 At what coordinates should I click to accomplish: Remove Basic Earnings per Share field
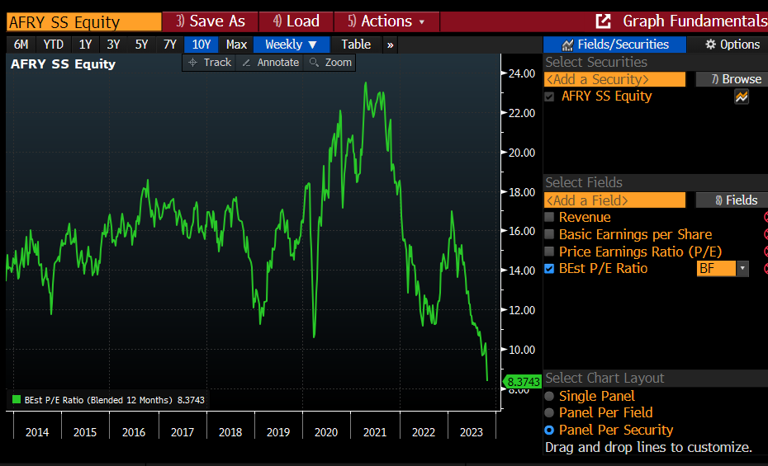click(x=765, y=234)
